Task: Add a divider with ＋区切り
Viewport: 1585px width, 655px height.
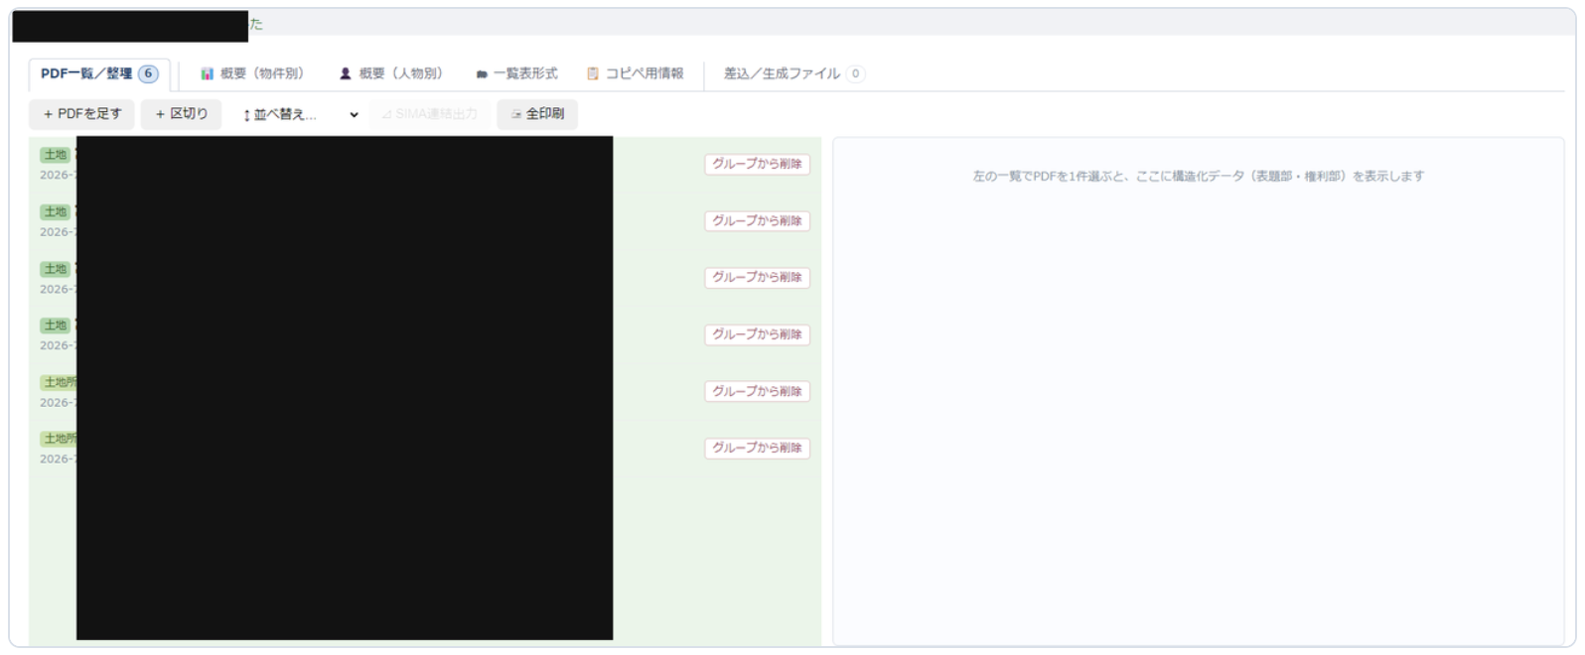Action: click(x=182, y=114)
